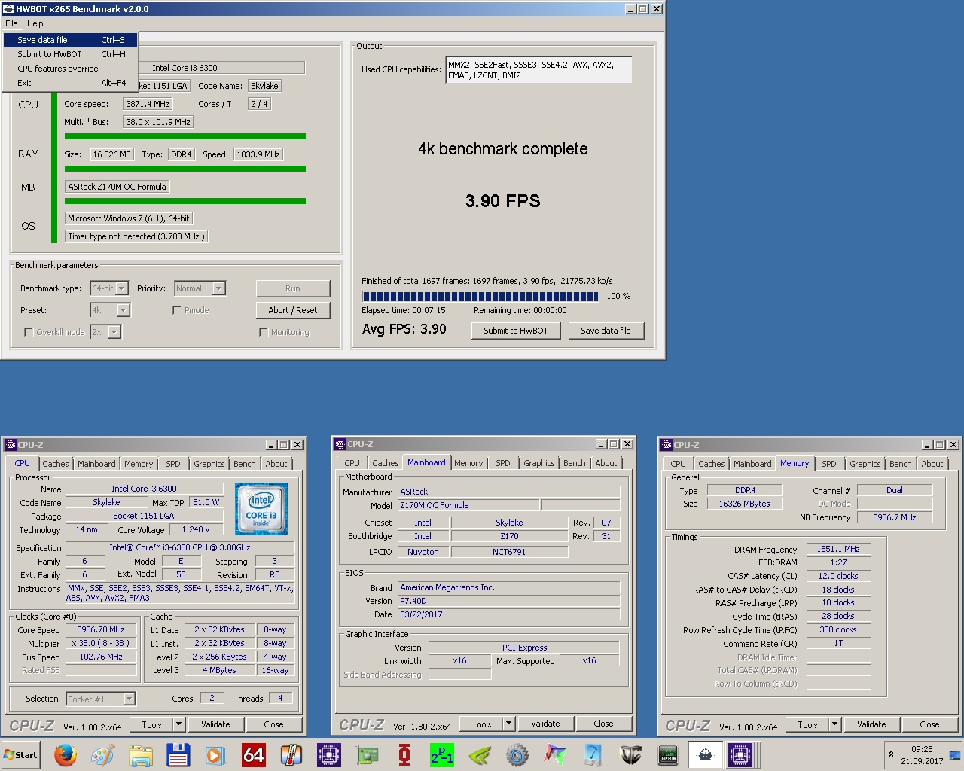Select Exit from the File menu

click(x=70, y=83)
